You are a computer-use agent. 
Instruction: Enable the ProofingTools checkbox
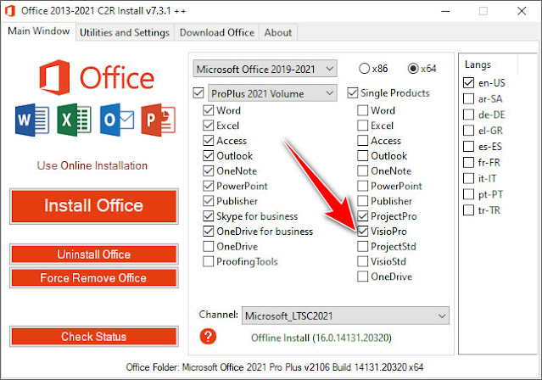(x=208, y=261)
